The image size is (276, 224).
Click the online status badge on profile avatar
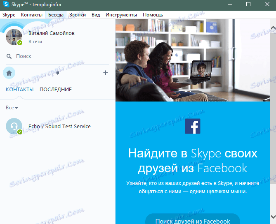(x=20, y=43)
